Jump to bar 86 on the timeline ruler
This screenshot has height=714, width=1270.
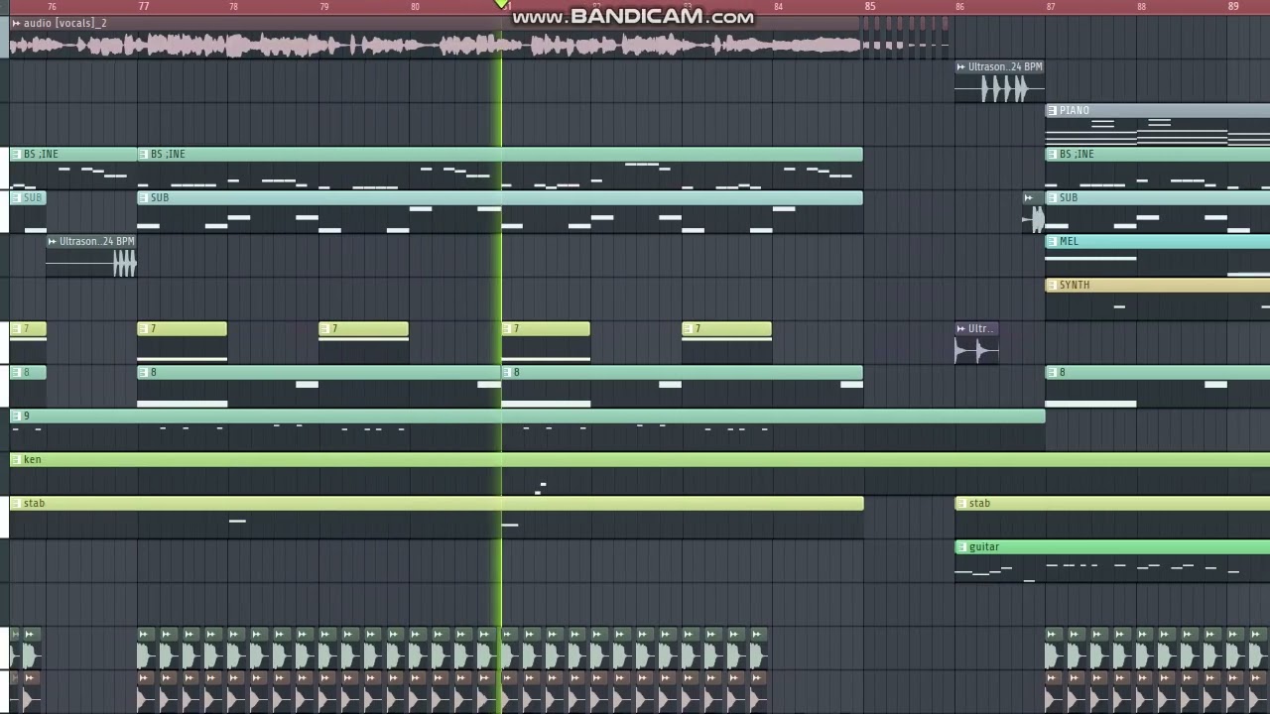click(x=959, y=6)
